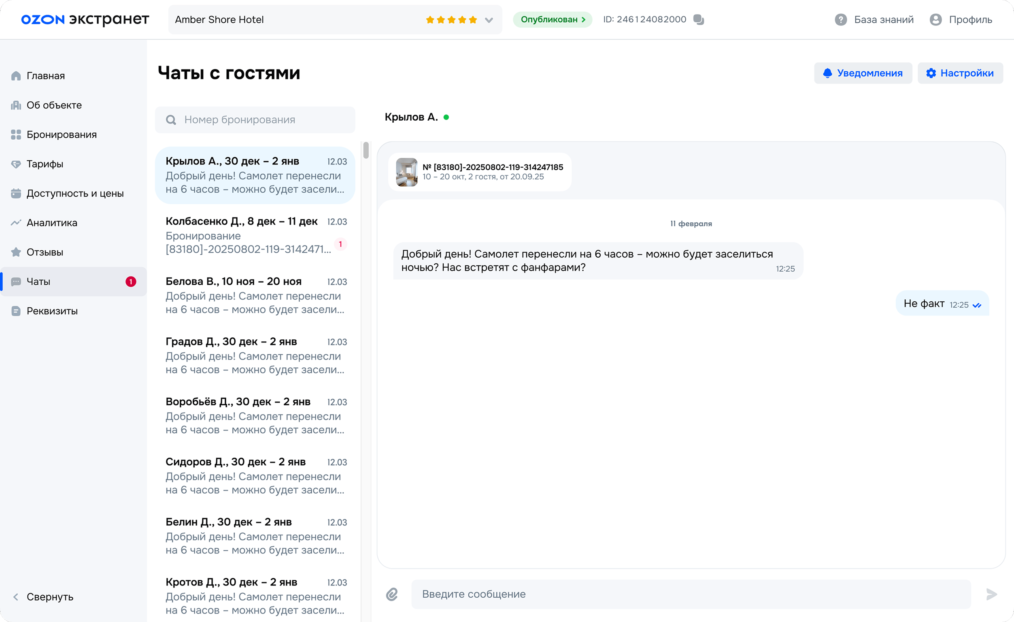Click the send message arrow icon
Screen dimensions: 1014x622
point(991,594)
